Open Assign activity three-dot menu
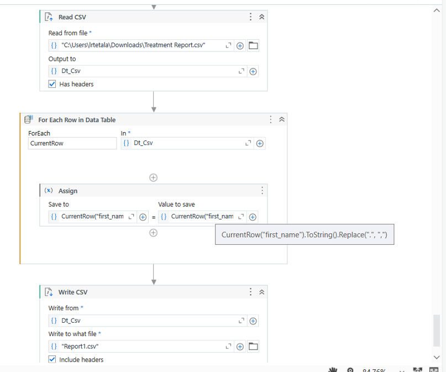The image size is (446, 372). (x=262, y=191)
